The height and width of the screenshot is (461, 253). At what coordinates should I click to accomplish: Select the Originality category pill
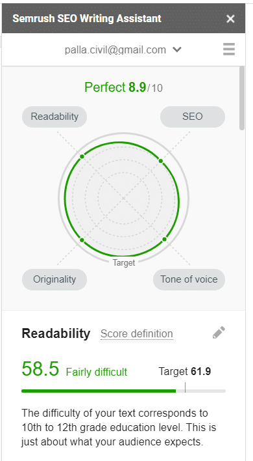coord(54,279)
